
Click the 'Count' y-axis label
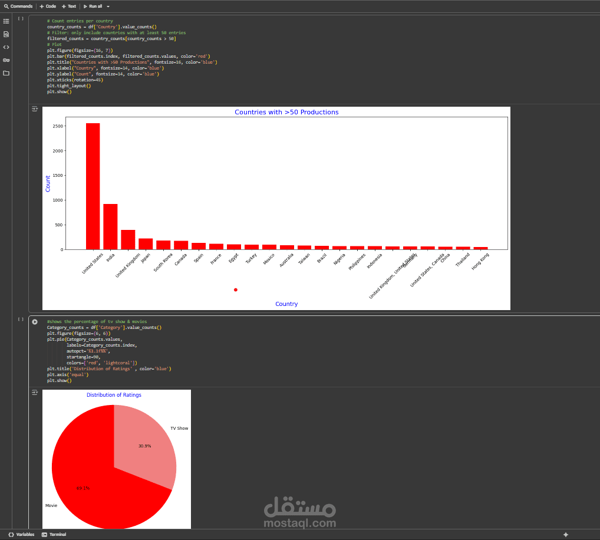point(48,184)
